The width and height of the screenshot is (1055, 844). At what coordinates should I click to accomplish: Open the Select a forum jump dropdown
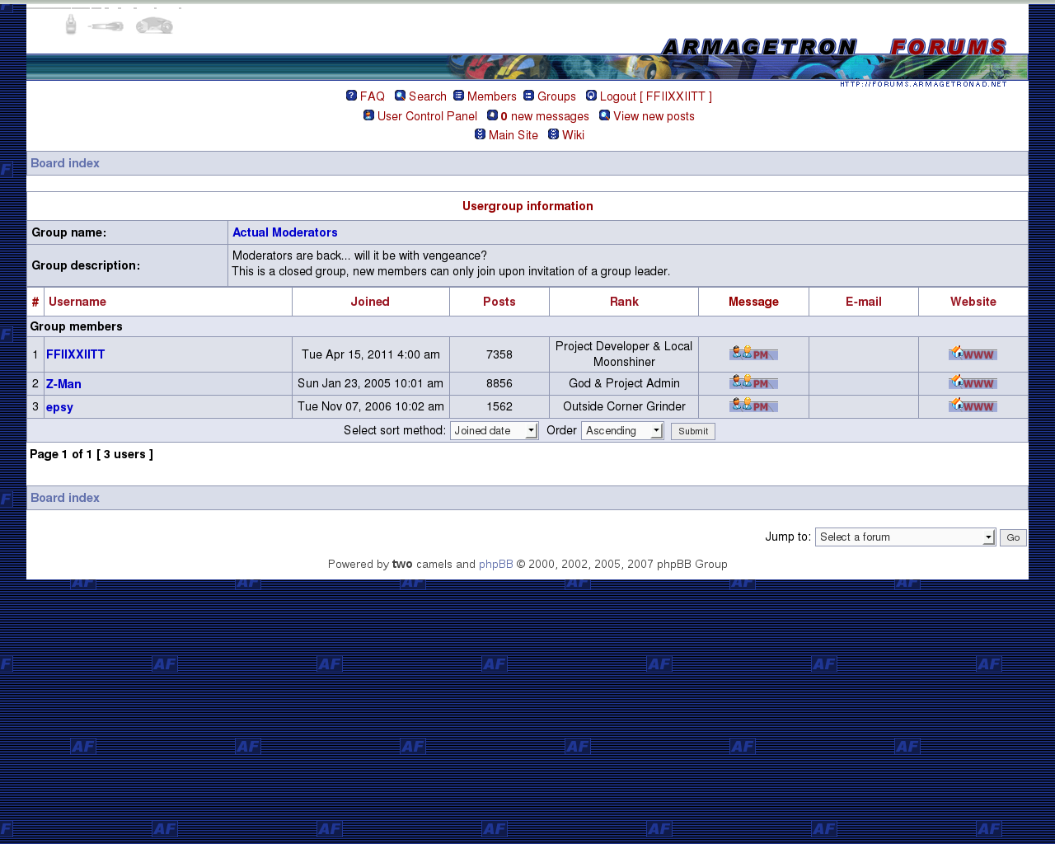(905, 537)
